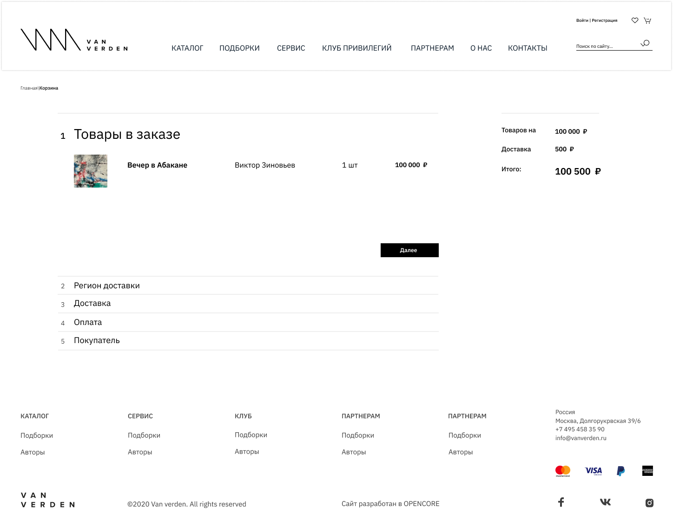Image resolution: width=673 pixels, height=526 pixels.
Task: Open Подборки under footer КЛУБ
Action: coord(251,435)
